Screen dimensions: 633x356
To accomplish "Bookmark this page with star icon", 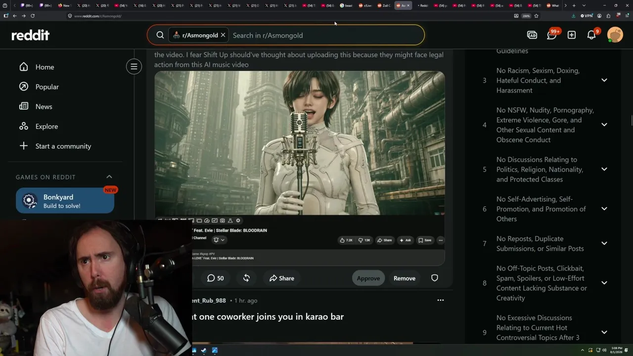I will 536,16.
